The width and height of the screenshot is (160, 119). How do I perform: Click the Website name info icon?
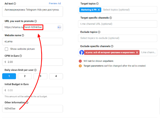click(23, 35)
